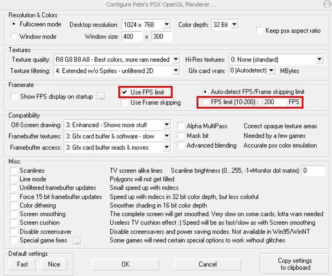332x276 pixels.
Task: Click 'TV screen alike lines' text
Action: click(136, 171)
